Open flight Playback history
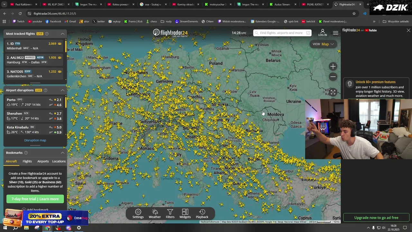Image resolution: width=412 pixels, height=232 pixels. tap(202, 214)
